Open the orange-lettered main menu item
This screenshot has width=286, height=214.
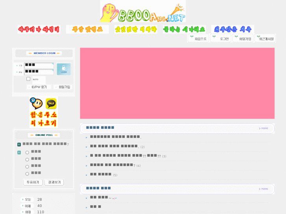87,29
